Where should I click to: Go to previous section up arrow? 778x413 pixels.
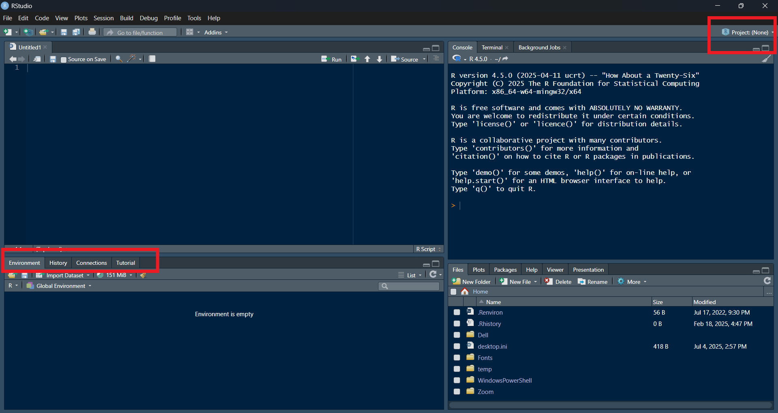point(368,59)
